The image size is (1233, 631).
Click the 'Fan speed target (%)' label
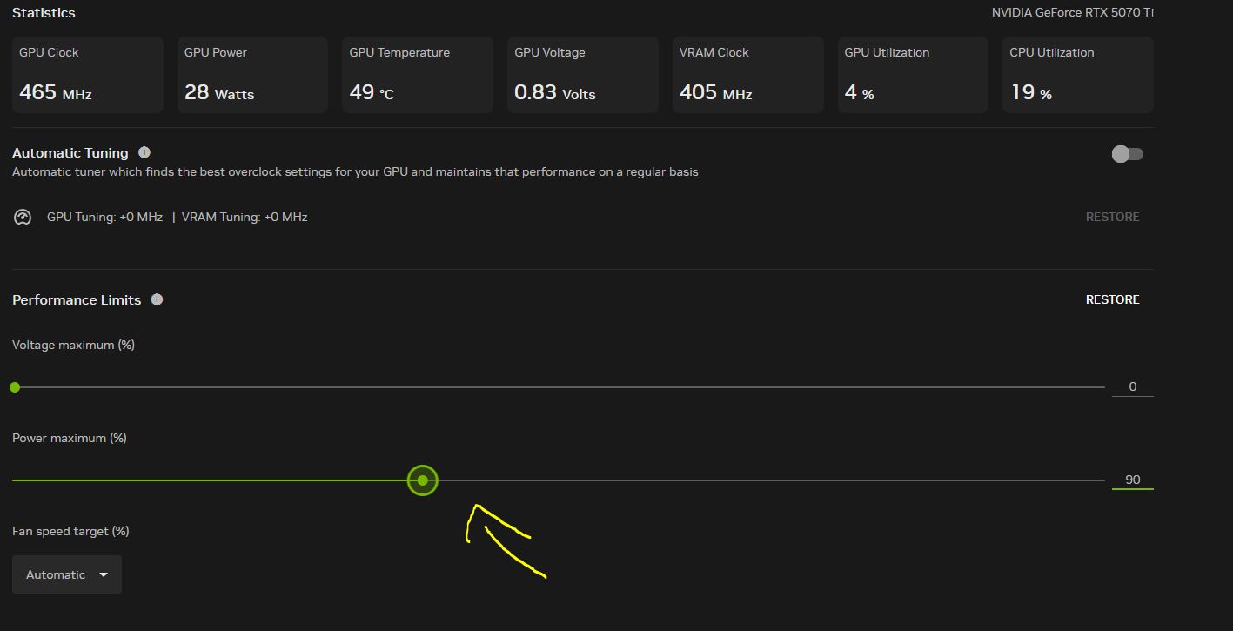70,531
